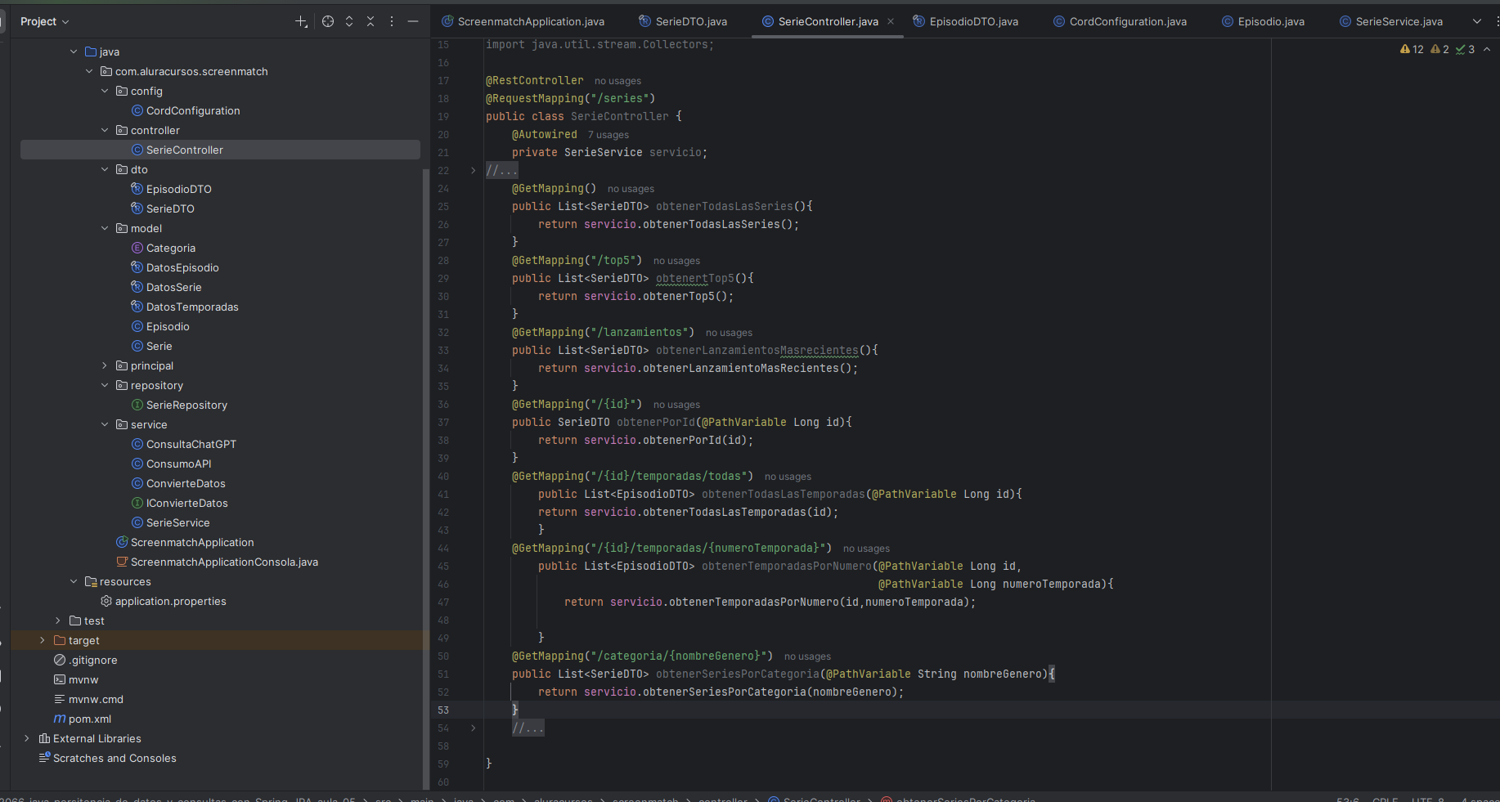Select ScreenmatchApplicationConsola.java file

(224, 562)
